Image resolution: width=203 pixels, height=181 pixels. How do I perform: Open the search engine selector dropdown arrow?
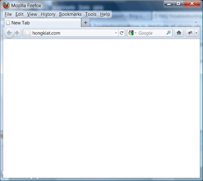[x=136, y=33]
